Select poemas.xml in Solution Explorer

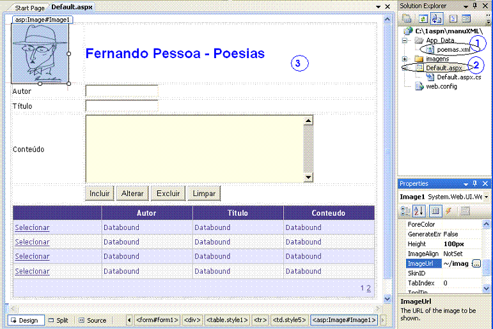pos(453,50)
